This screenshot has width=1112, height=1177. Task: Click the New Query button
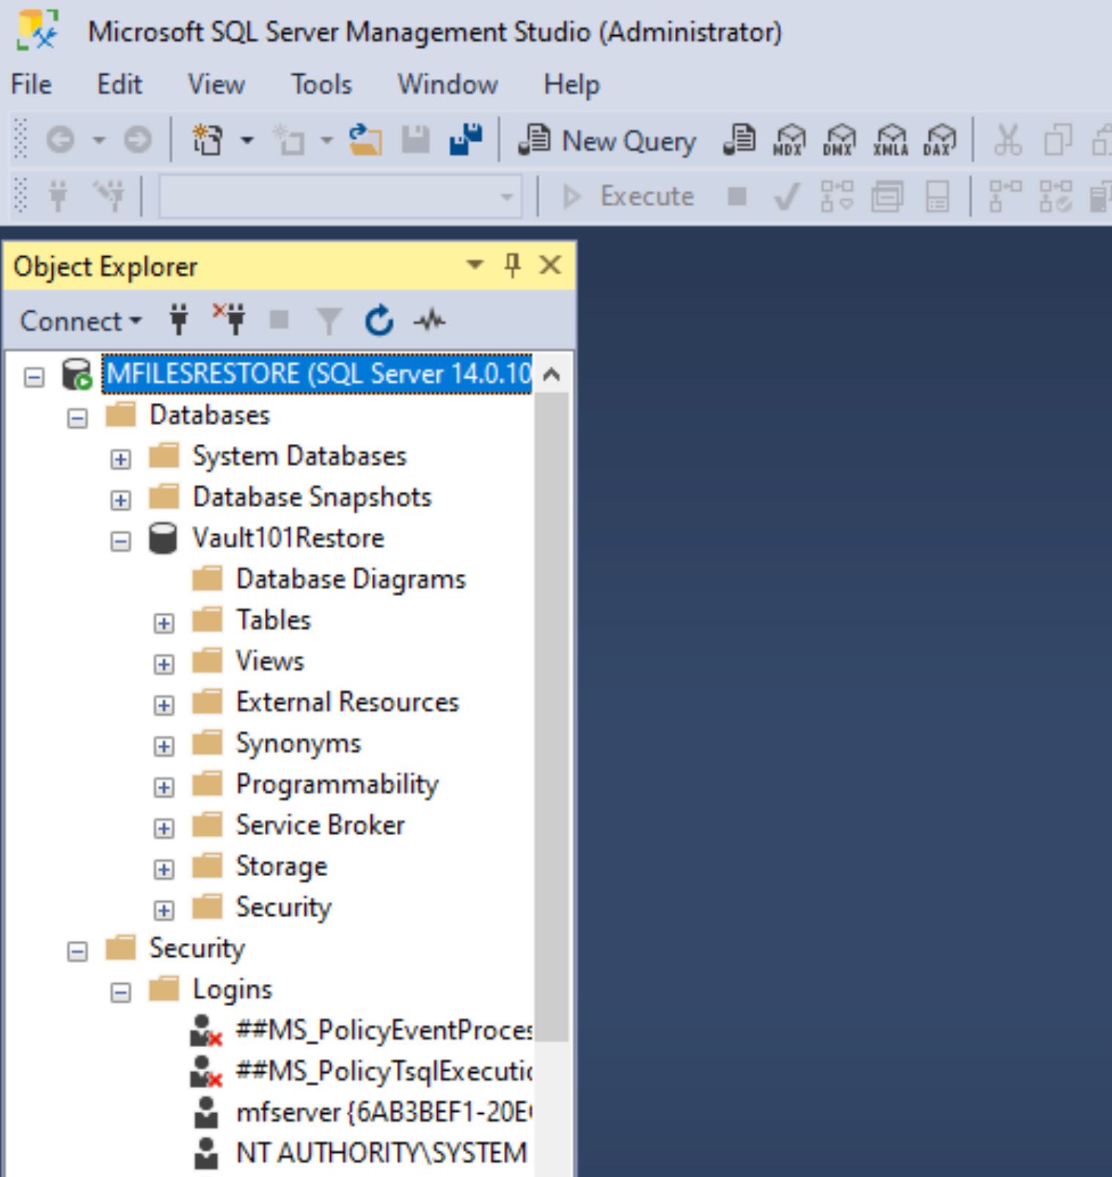607,139
